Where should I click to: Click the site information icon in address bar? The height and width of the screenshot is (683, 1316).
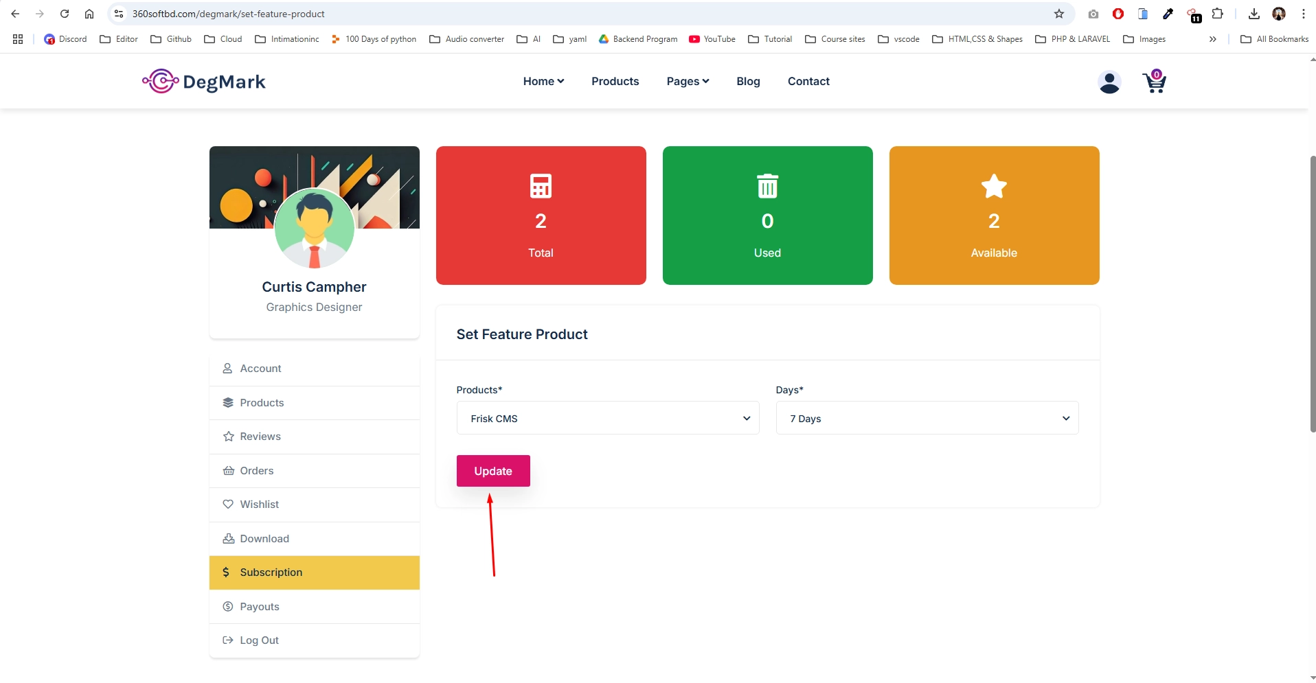point(119,14)
